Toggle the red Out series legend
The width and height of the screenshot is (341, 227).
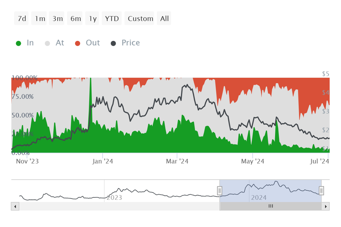tap(87, 43)
